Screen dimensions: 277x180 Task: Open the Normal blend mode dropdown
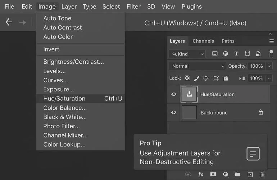(x=197, y=66)
